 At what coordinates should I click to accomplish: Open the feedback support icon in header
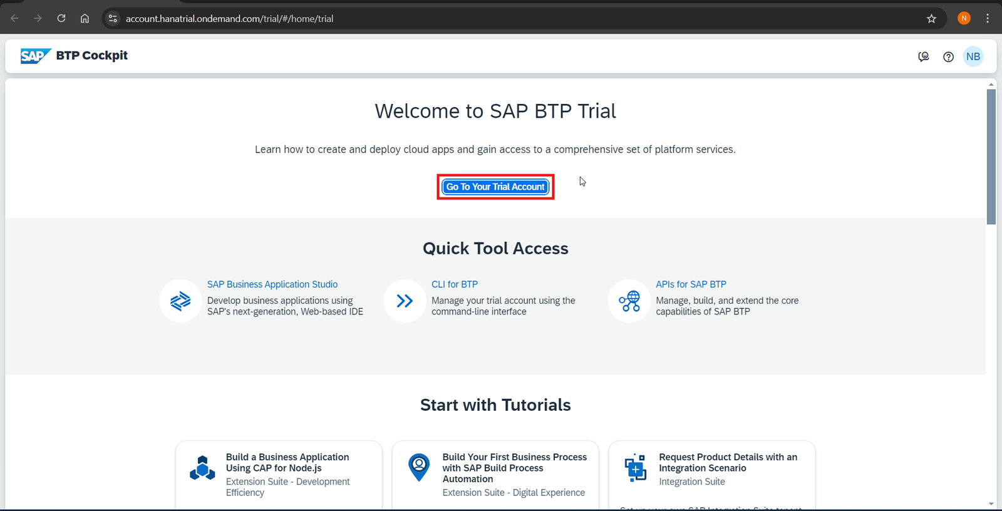(x=923, y=56)
